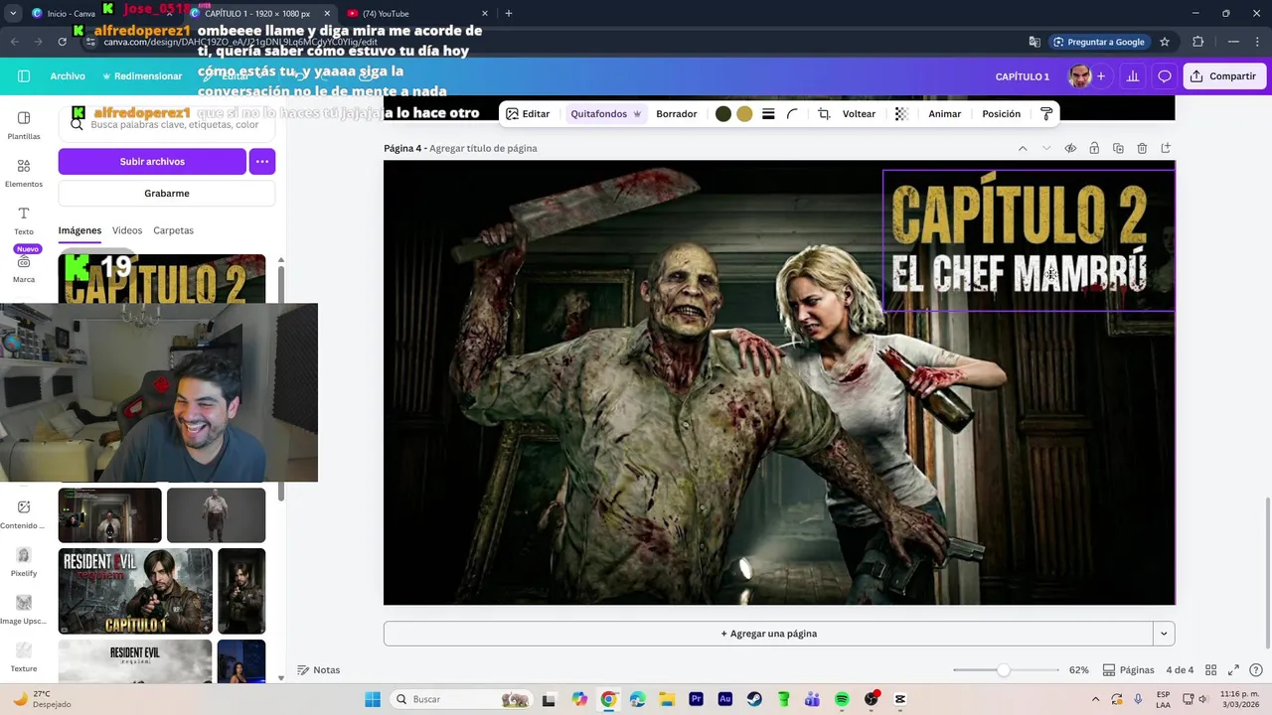Image resolution: width=1272 pixels, height=715 pixels.
Task: Click the uploads search input field
Action: pos(167,125)
